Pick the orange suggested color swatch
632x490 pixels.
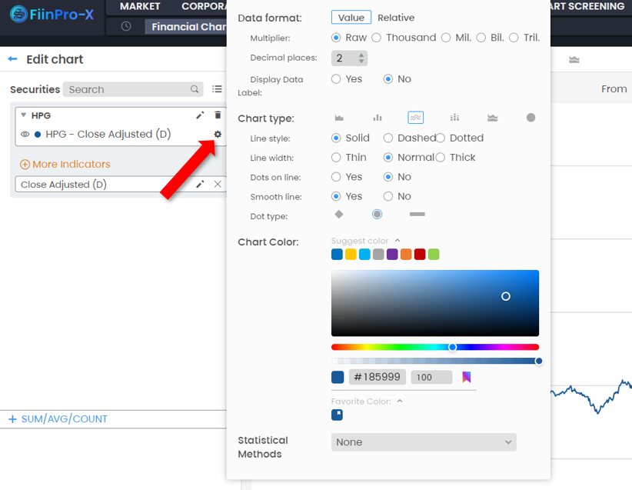tap(406, 255)
